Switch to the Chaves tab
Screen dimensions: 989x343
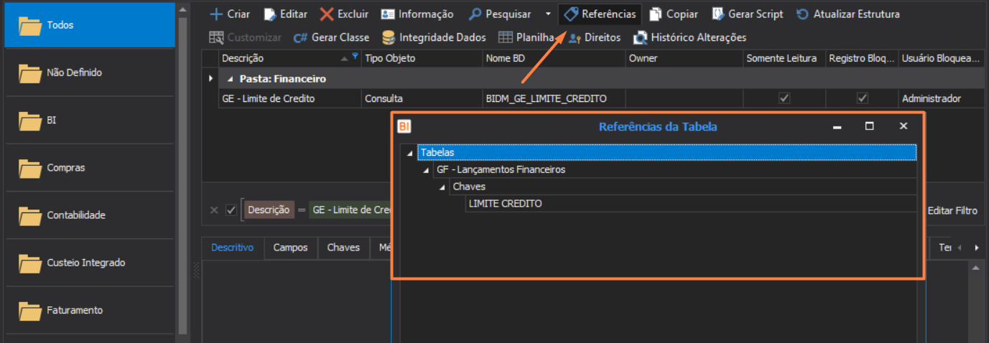coord(343,248)
